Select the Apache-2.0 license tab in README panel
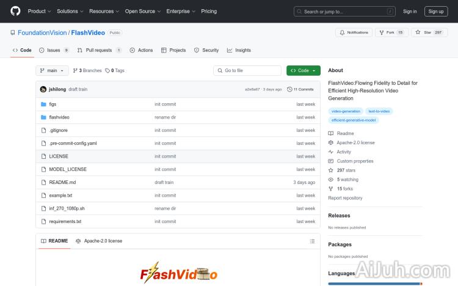The width and height of the screenshot is (458, 286). (x=99, y=241)
